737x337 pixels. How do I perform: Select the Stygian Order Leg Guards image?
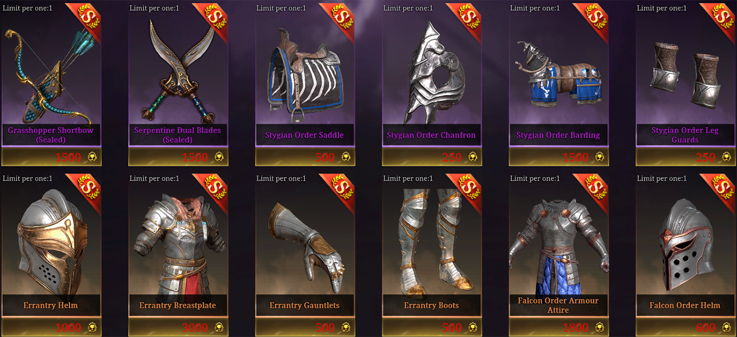685,72
